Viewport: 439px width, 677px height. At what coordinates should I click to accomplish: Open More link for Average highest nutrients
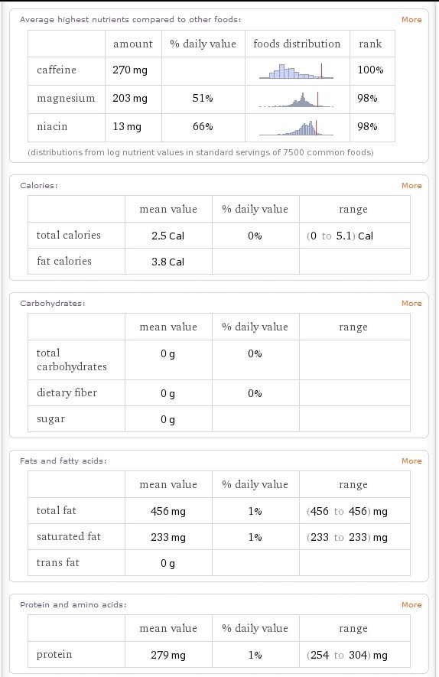point(411,19)
